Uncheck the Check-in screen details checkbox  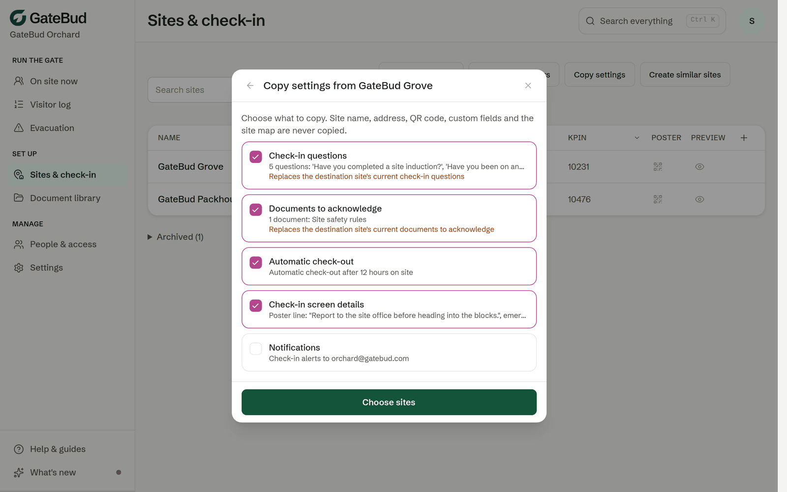(256, 306)
